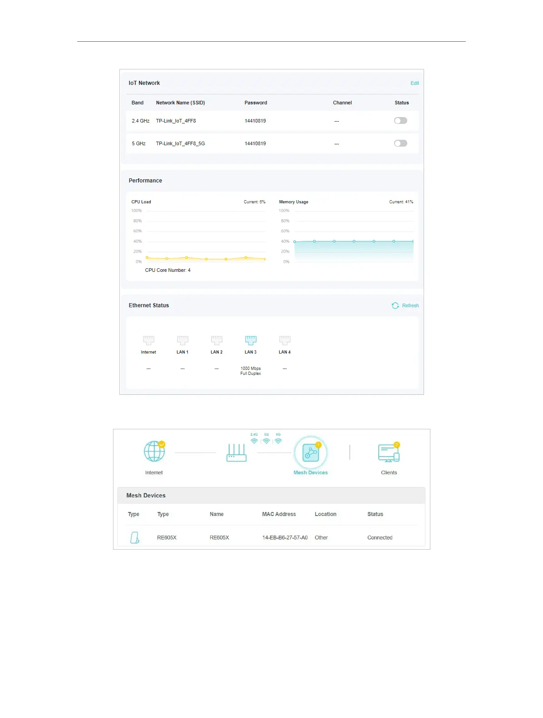This screenshot has width=543, height=718.
Task: Click Edit in the IoT Network section
Action: 415,83
